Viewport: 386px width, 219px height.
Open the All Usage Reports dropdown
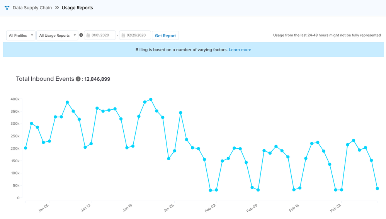click(x=57, y=36)
